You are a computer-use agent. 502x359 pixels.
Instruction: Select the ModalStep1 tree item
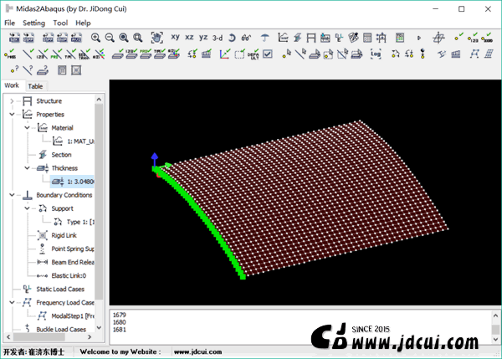tap(73, 316)
